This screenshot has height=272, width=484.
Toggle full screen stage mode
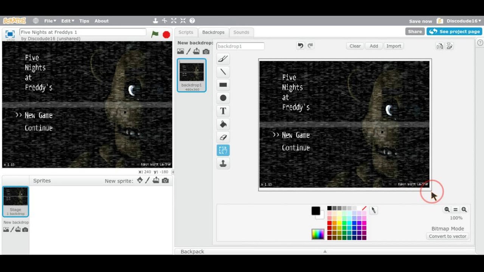[10, 34]
